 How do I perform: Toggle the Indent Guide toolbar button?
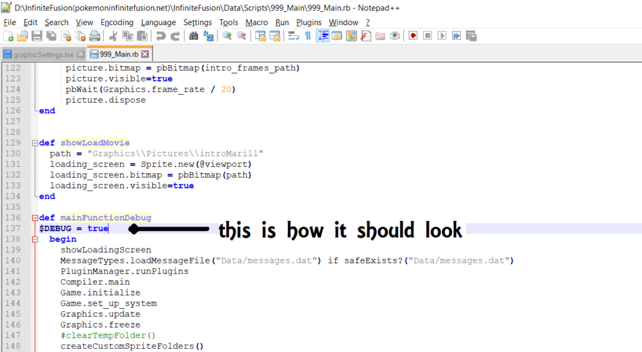(x=323, y=36)
